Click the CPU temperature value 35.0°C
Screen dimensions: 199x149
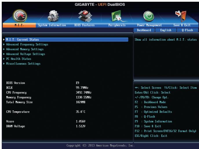(81, 112)
